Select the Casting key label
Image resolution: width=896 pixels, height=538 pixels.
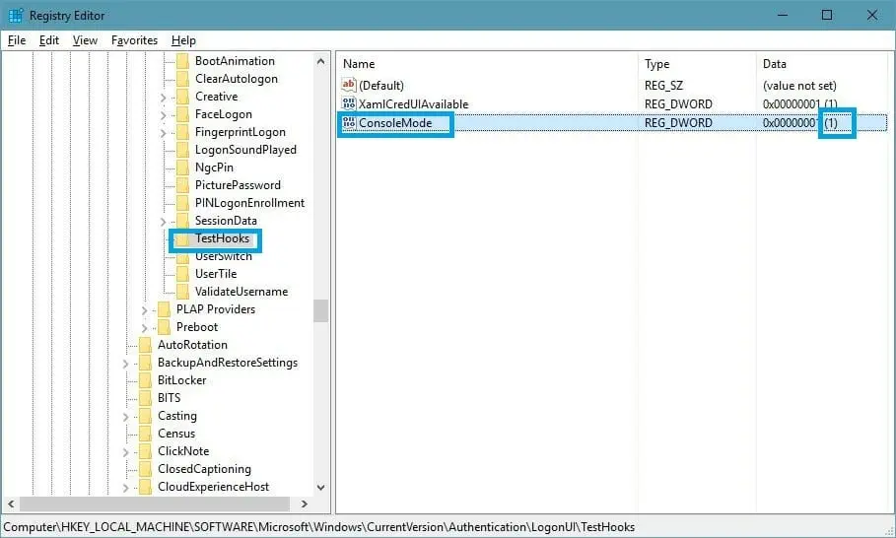pos(177,415)
